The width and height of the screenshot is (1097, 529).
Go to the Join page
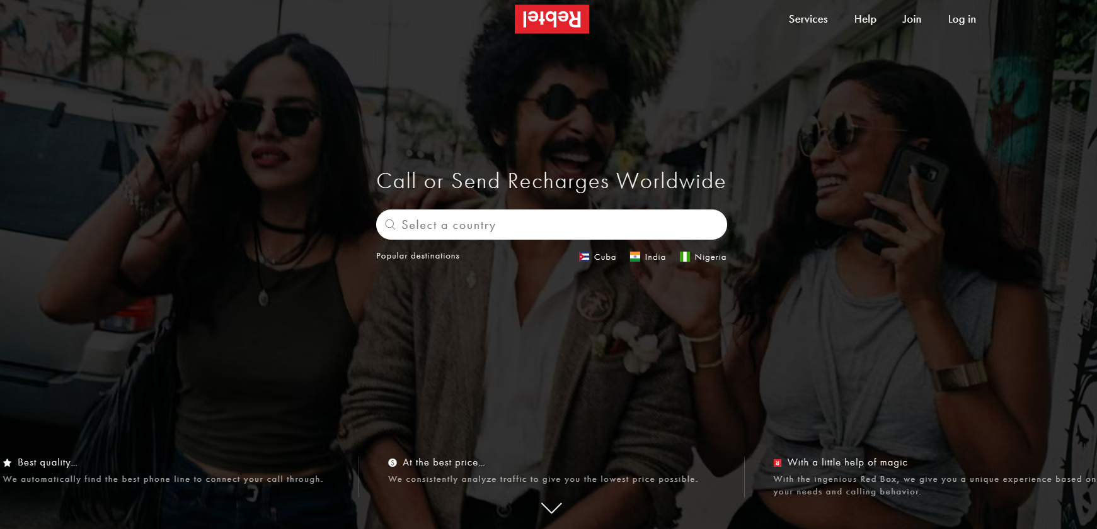[x=912, y=19]
